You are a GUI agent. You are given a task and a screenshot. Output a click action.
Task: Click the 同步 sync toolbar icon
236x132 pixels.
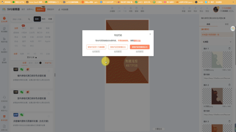coord(195,9)
